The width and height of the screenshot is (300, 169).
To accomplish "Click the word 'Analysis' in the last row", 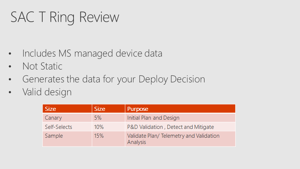I will point(137,142).
